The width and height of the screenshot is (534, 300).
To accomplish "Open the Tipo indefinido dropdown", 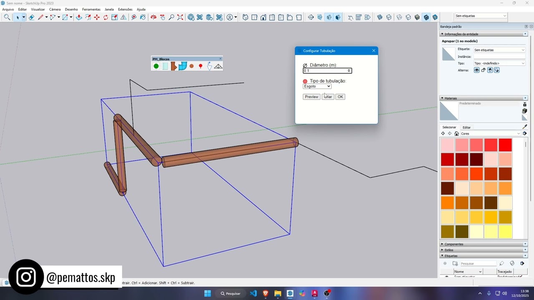I will pyautogui.click(x=499, y=63).
